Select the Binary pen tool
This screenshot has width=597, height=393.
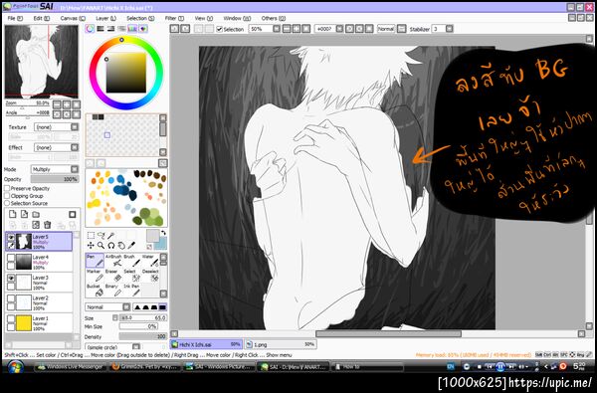(x=113, y=291)
